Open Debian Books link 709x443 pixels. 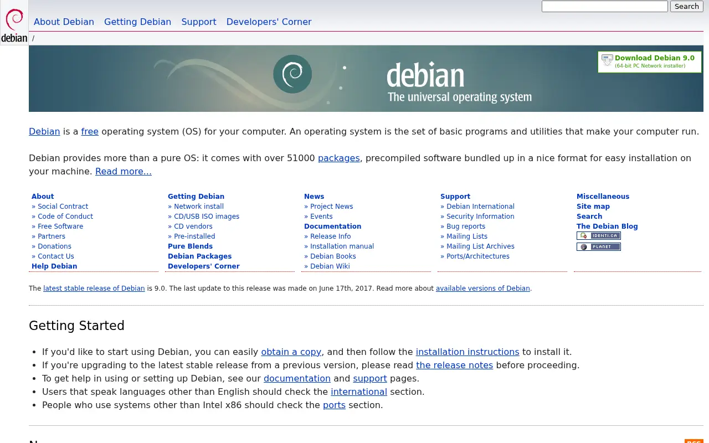[333, 256]
